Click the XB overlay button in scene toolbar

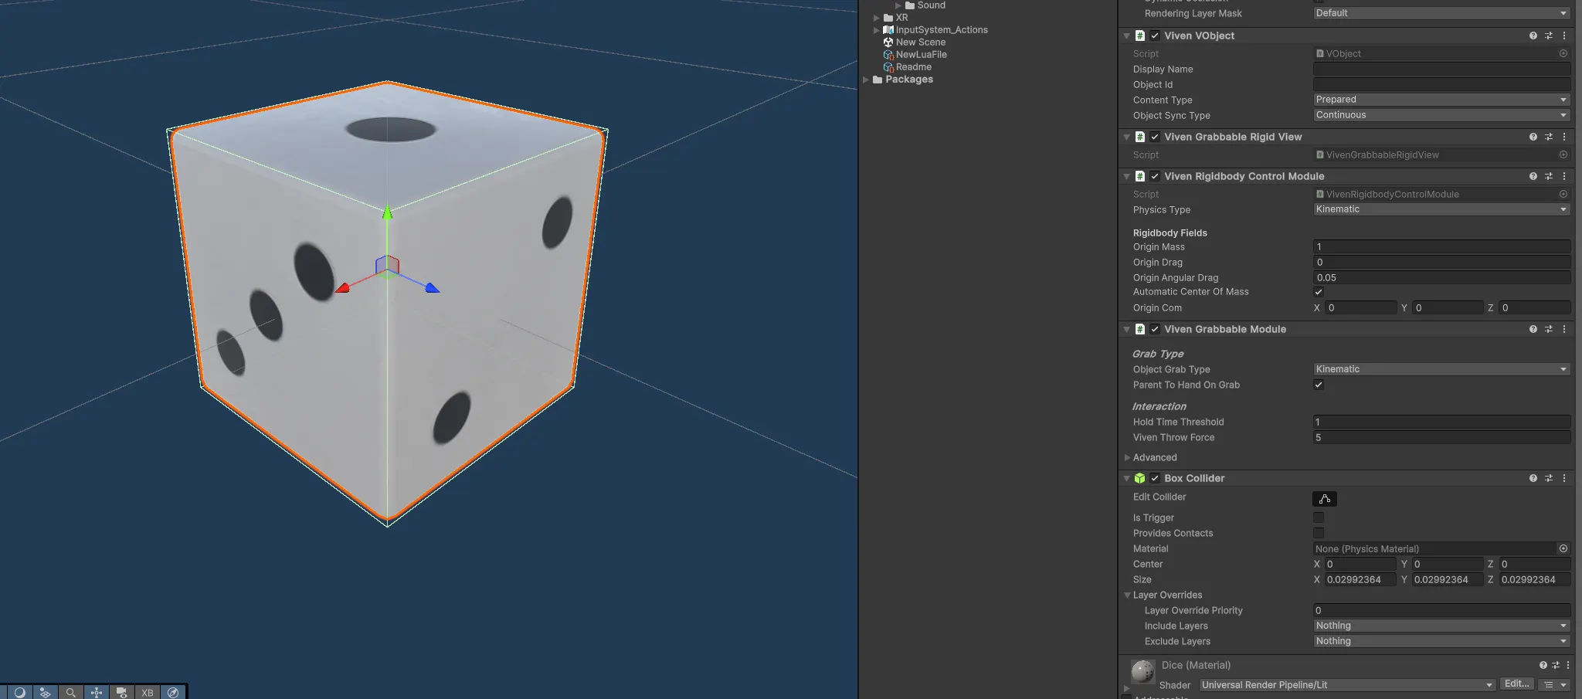[148, 692]
